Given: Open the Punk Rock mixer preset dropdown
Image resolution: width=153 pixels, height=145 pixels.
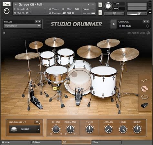Looking at the screenshot, I should [23, 26].
